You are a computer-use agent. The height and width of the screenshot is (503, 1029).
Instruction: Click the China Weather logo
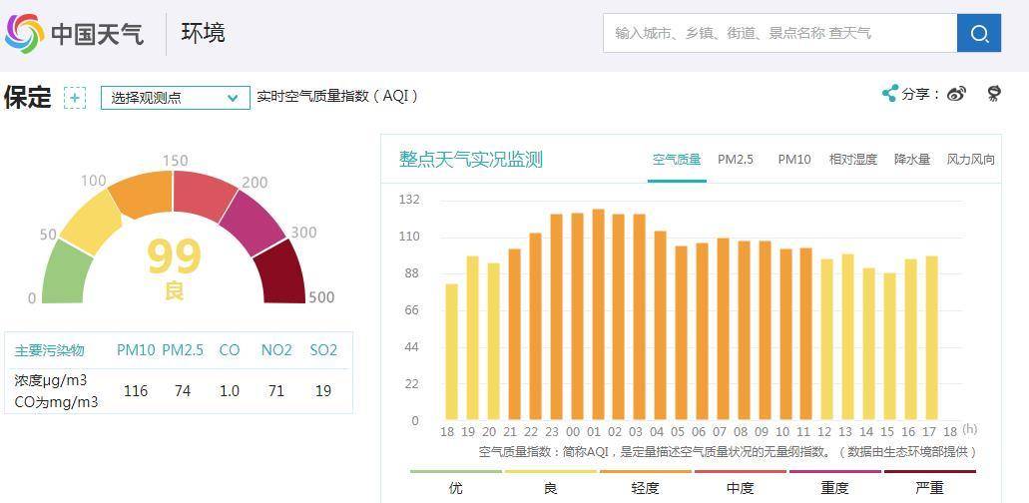click(75, 33)
